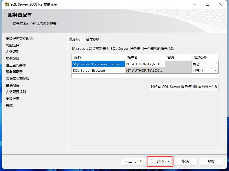Screen dimensions: 229x171
Task: Go back with 上一步(B) button
Action: [x=134, y=161]
